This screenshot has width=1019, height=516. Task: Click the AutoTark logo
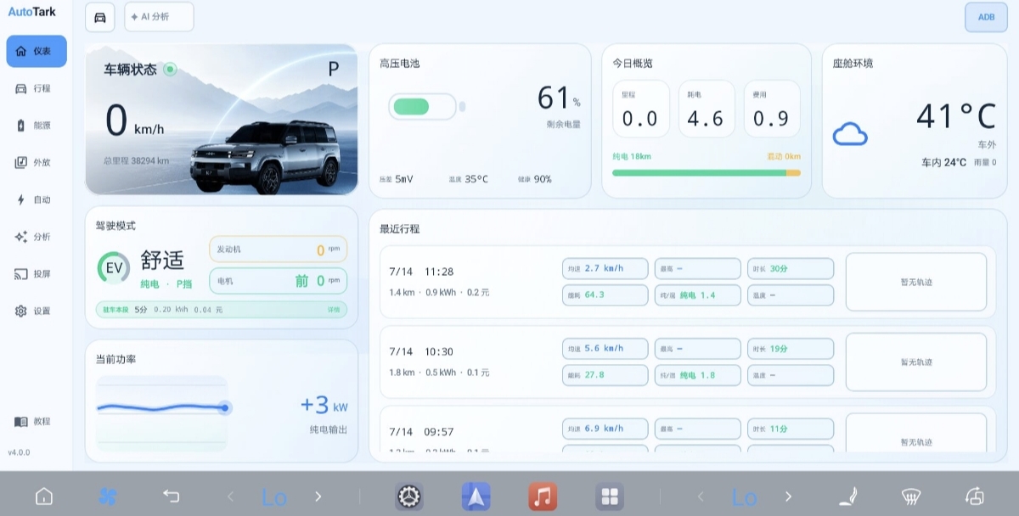point(32,12)
